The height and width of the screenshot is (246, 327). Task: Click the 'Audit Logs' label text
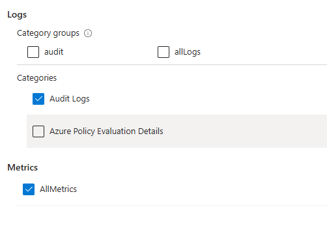(70, 99)
